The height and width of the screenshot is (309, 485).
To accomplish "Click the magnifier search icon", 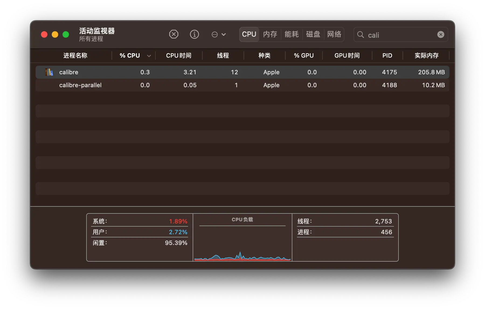I will pyautogui.click(x=361, y=34).
